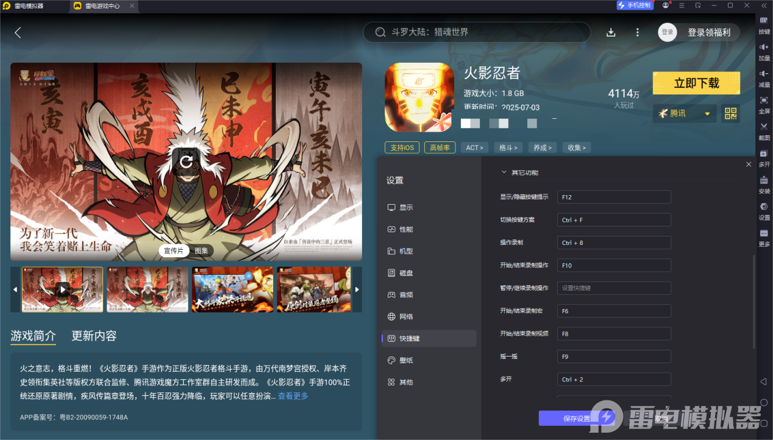Image resolution: width=773 pixels, height=440 pixels.
Task: Open the three-dot more options menu
Action: 638,32
